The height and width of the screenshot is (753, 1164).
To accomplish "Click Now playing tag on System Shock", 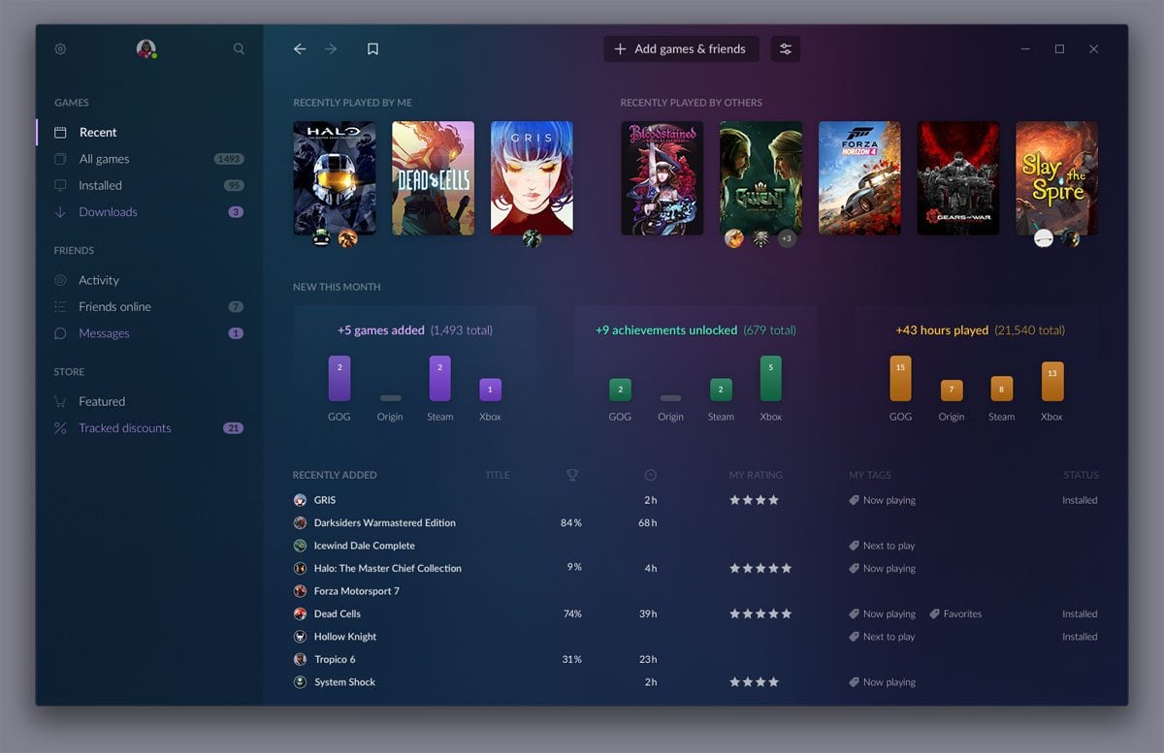I will (x=882, y=682).
